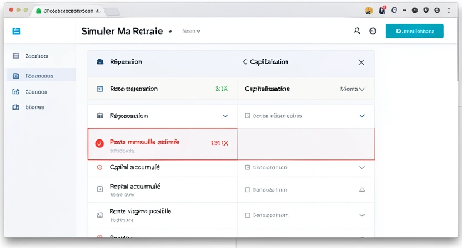This screenshot has width=462, height=248.
Task: Click the back chevron beside Capitalation
Action: [245, 61]
